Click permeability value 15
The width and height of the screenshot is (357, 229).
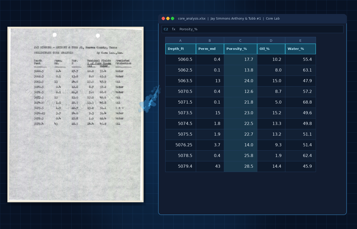click(210, 113)
